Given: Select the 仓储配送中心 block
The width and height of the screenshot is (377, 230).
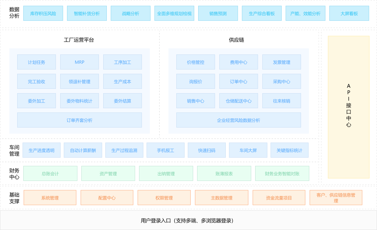Looking at the screenshot, I should tap(239, 101).
